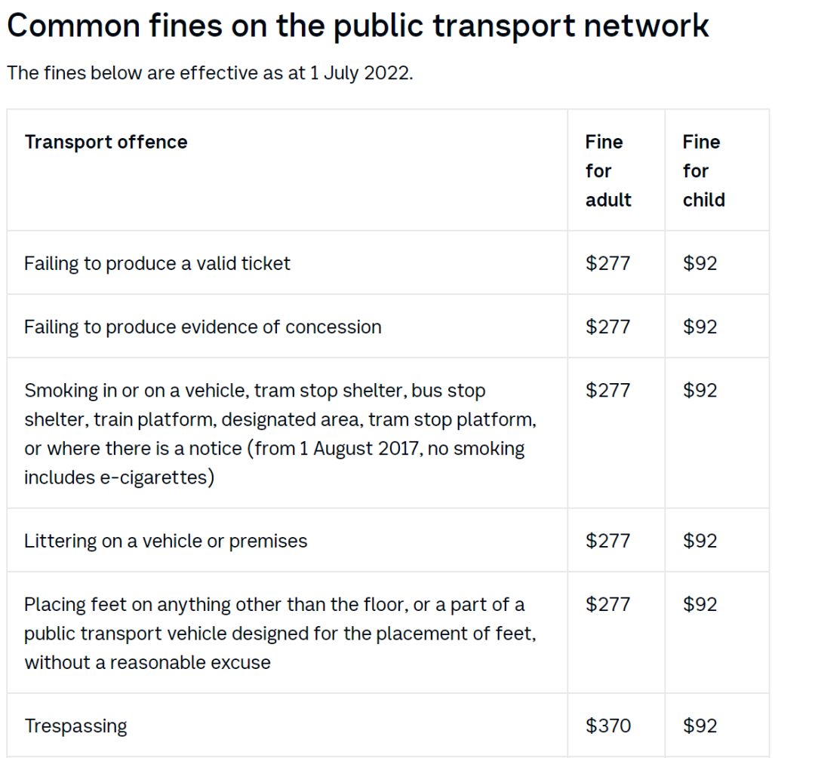Click the $92 child fine for valid ticket
Viewport: 815px width, 758px height.
tap(700, 263)
